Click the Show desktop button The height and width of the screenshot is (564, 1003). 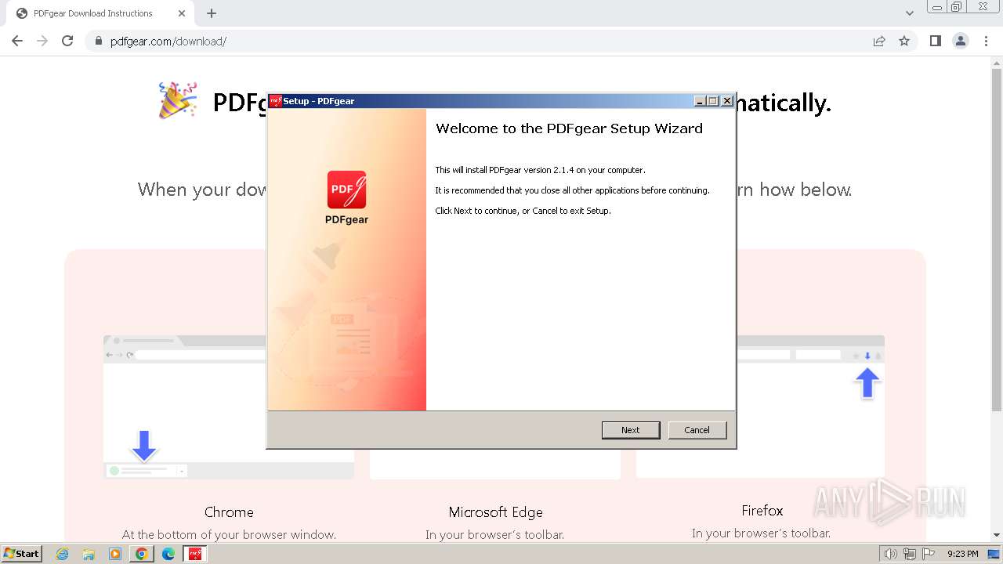point(994,554)
